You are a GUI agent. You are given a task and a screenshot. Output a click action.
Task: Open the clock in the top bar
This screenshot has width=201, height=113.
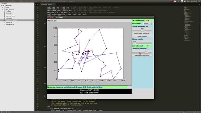pyautogui.click(x=194, y=1)
